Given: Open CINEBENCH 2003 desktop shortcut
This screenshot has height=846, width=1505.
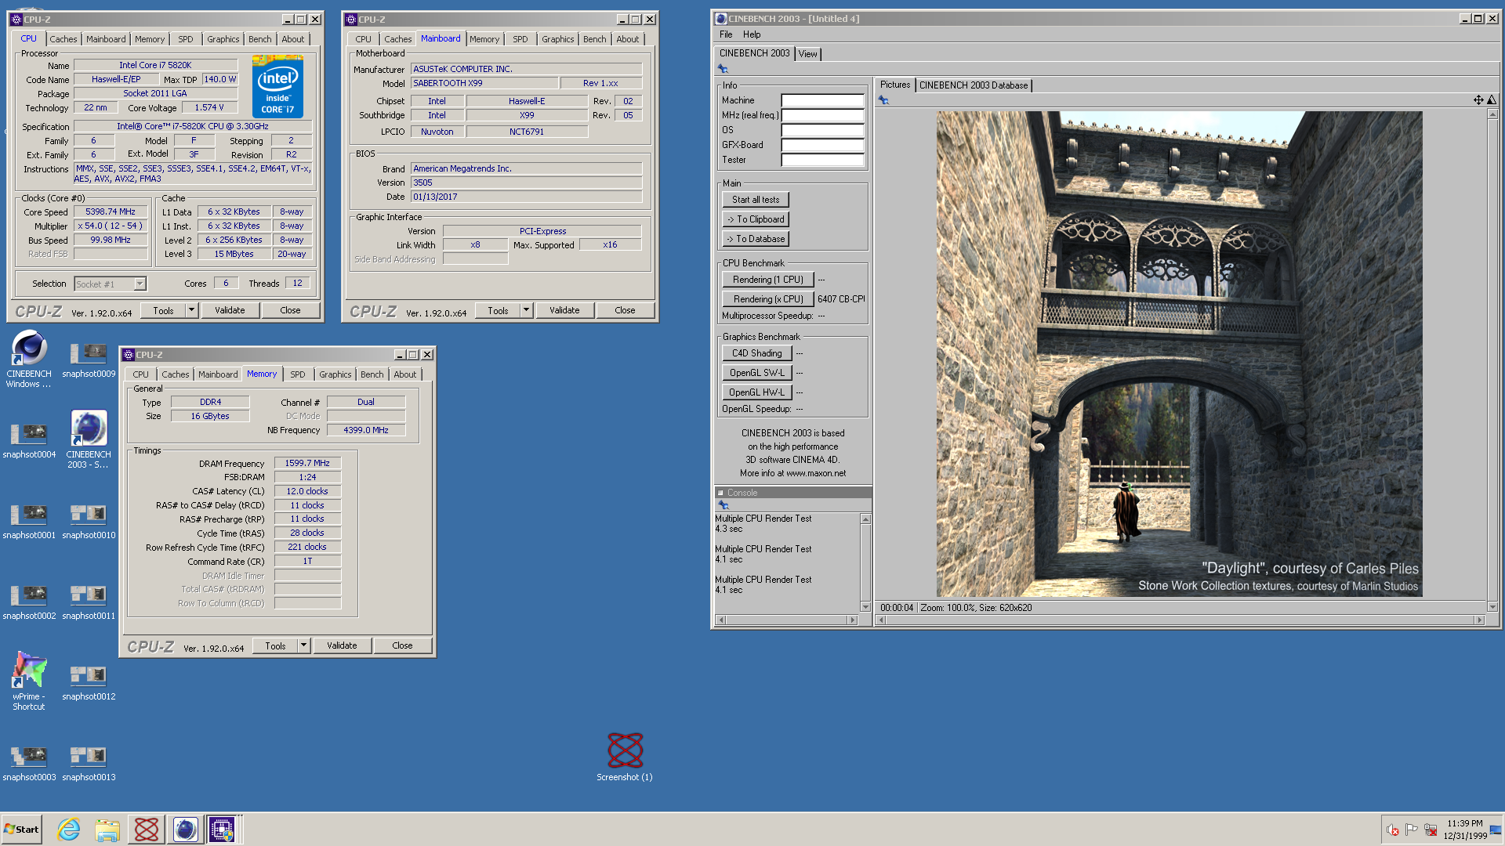Looking at the screenshot, I should click(89, 439).
